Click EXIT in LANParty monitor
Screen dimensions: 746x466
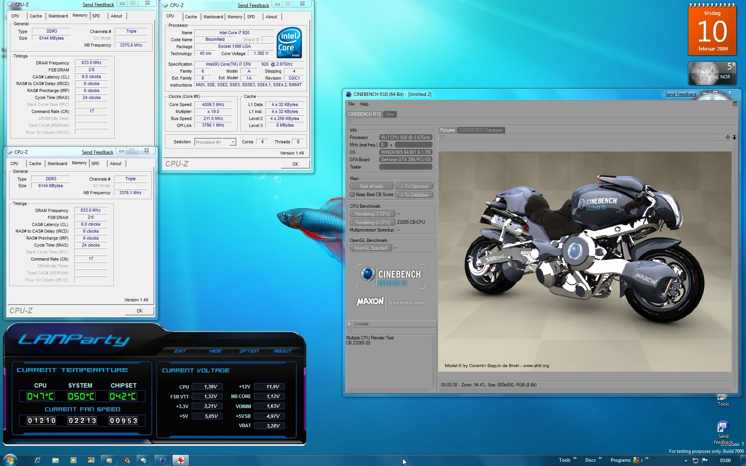[180, 351]
